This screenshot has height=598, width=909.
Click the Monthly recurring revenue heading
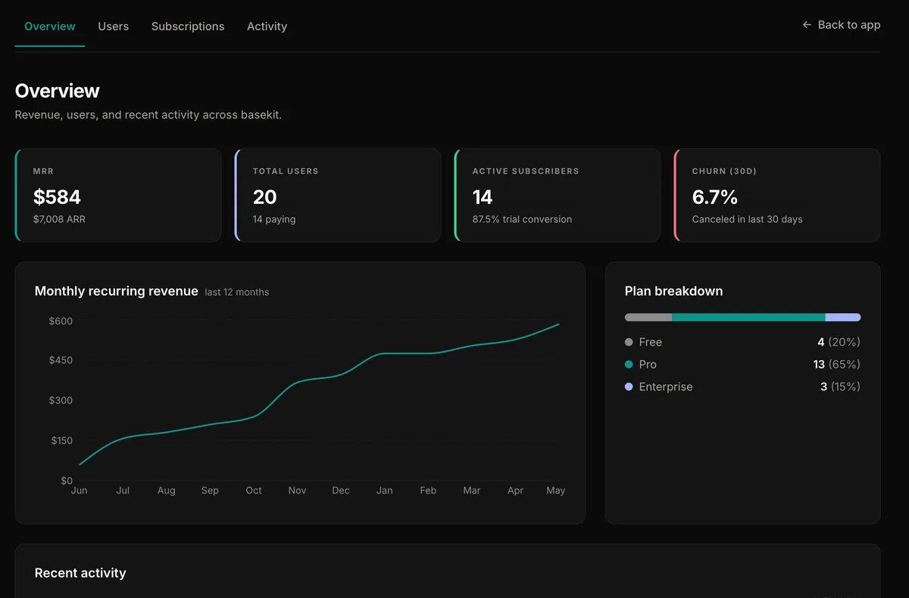pyautogui.click(x=117, y=291)
